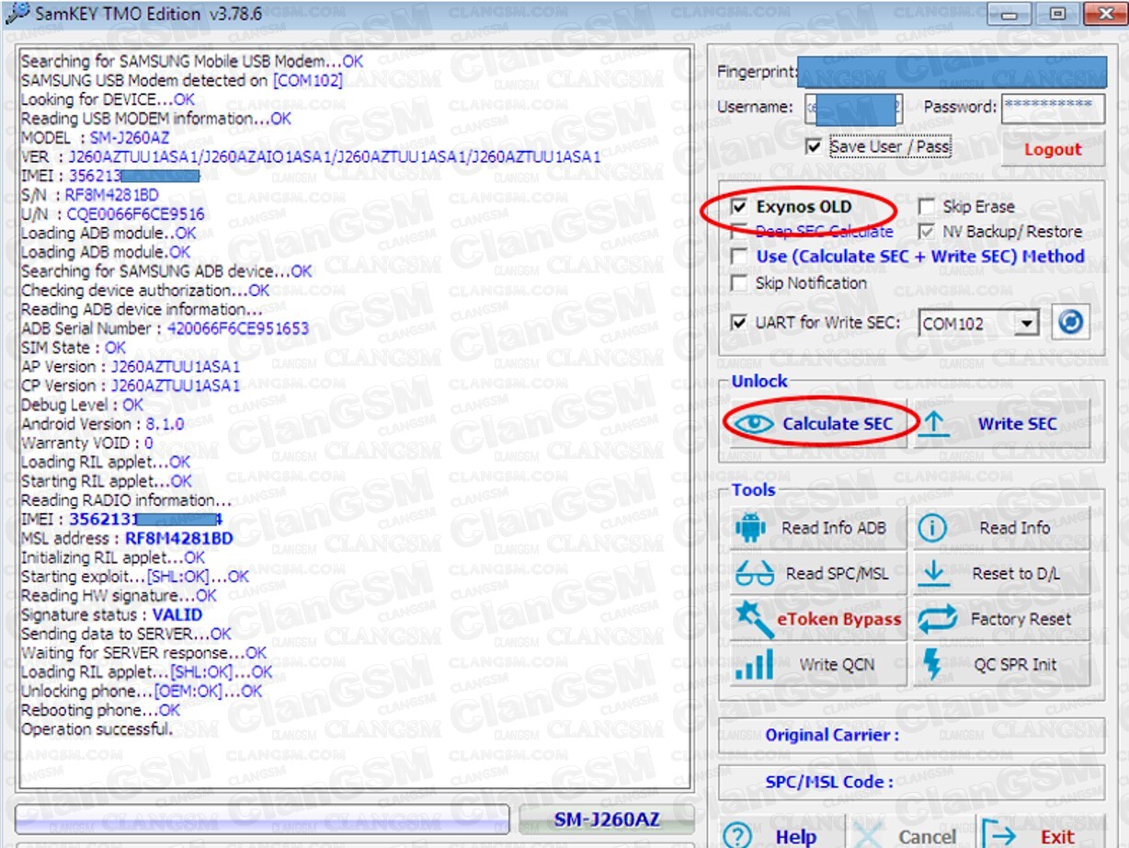Click 'CP Version : J260AZTUU1ASA1' log line
Screen dimensions: 1129x848
point(130,385)
